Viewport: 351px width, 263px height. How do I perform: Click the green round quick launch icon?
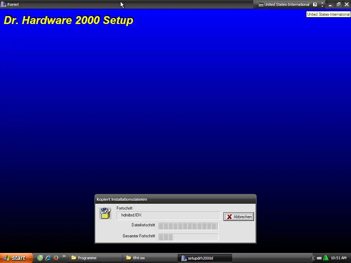click(40, 258)
